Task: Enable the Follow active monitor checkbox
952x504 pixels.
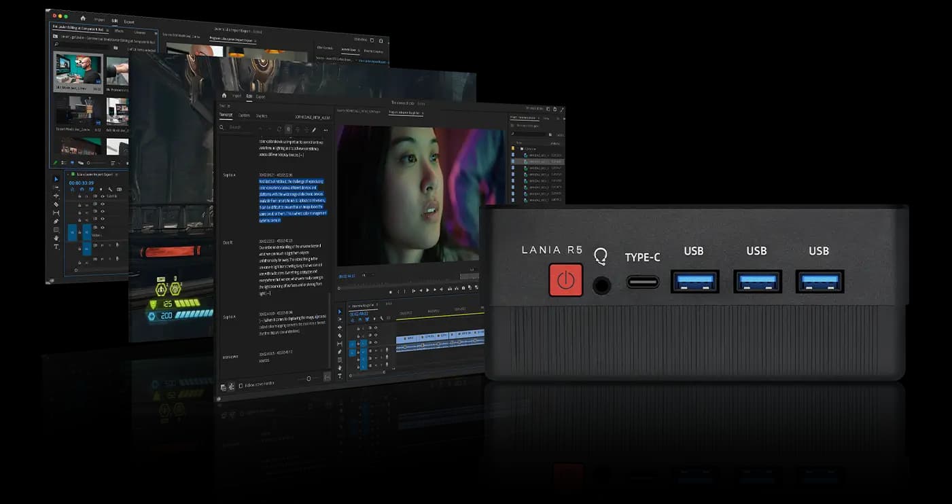Action: (241, 385)
